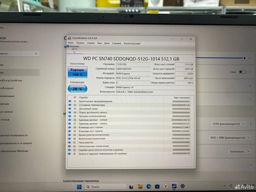The image size is (256, 192).
Task: Click status dot of Время работы контроллера row
Action: 70,135
